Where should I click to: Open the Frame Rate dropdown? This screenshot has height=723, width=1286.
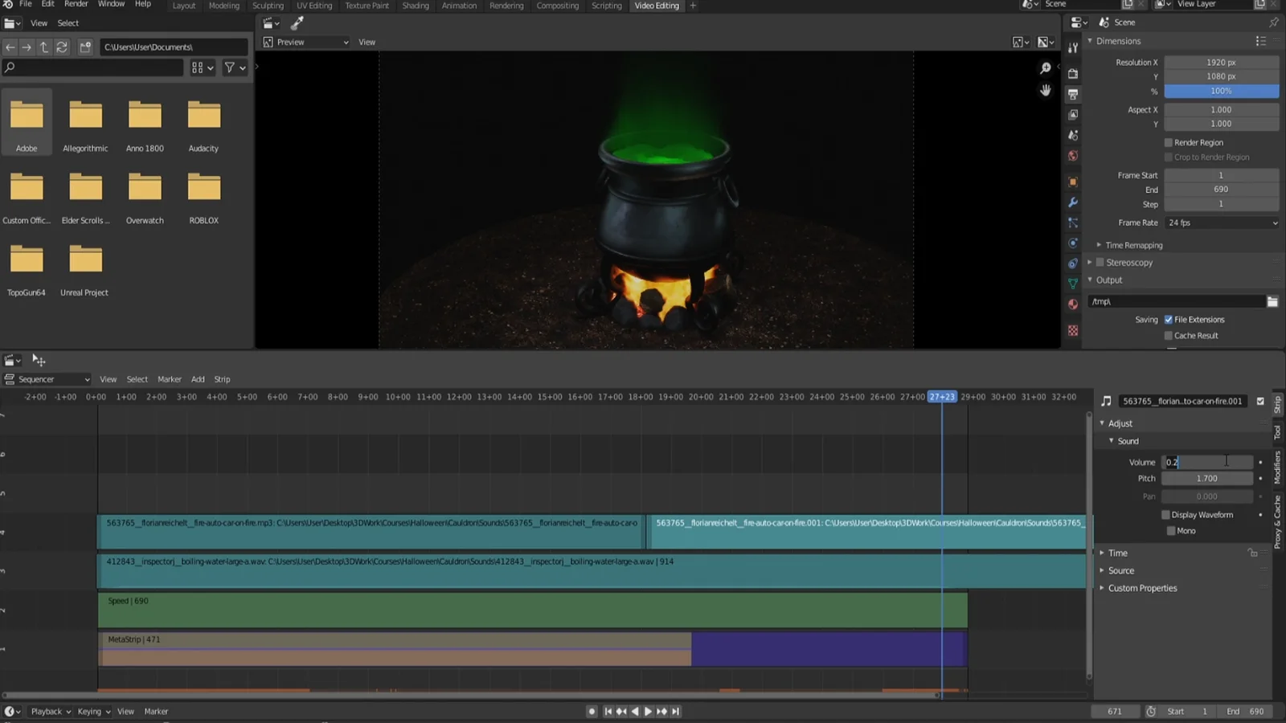(x=1221, y=223)
